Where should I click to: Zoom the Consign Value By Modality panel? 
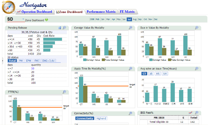coord(131,28)
